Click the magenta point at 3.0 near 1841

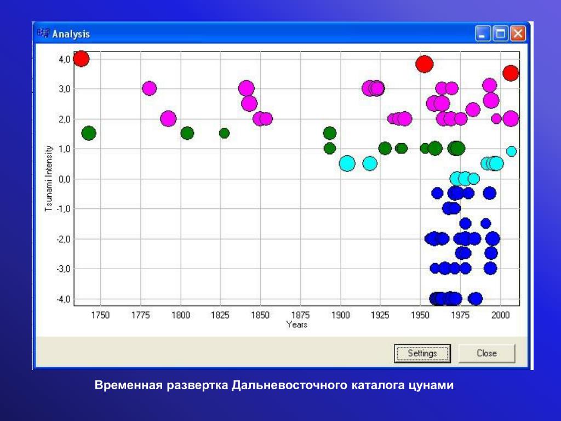246,88
